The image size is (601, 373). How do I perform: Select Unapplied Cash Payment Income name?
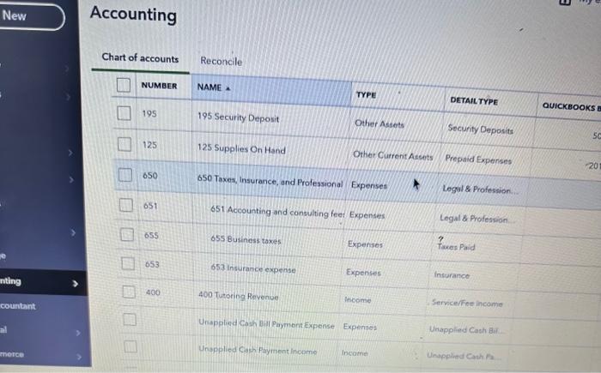coord(258,350)
